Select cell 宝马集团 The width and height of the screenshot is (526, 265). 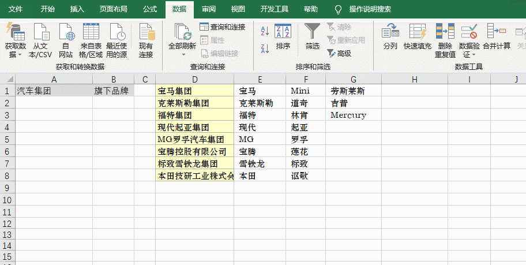coord(195,91)
